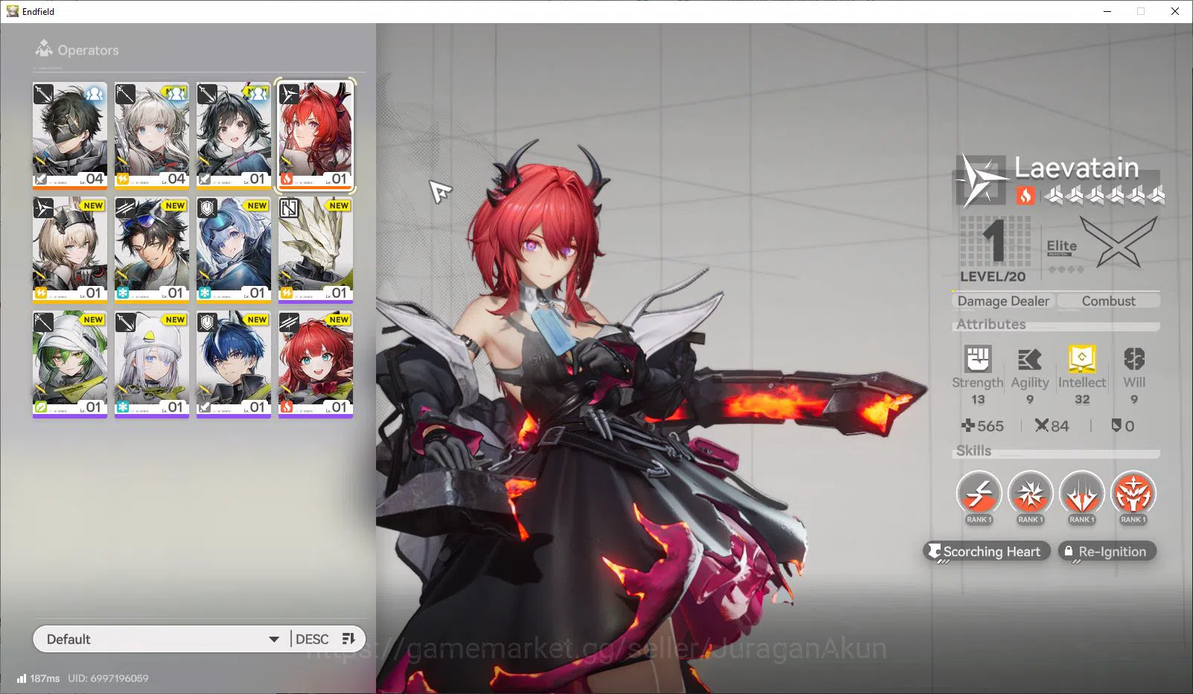Open the fourth skill, fully red ultimate icon

(x=1133, y=494)
